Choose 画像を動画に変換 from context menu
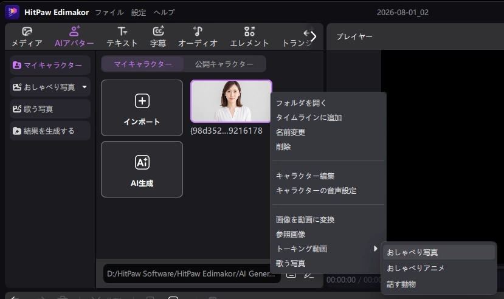The height and width of the screenshot is (299, 504). click(x=328, y=219)
